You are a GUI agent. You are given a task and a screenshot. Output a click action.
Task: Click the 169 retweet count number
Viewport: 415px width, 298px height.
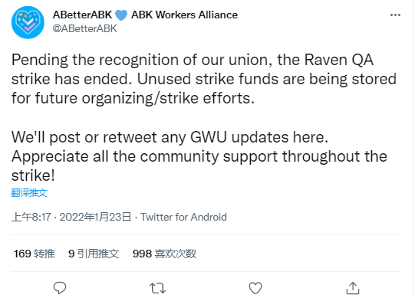(x=22, y=254)
